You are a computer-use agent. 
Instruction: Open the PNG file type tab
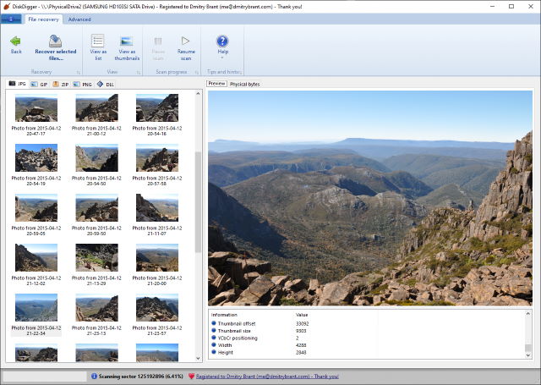pyautogui.click(x=82, y=85)
